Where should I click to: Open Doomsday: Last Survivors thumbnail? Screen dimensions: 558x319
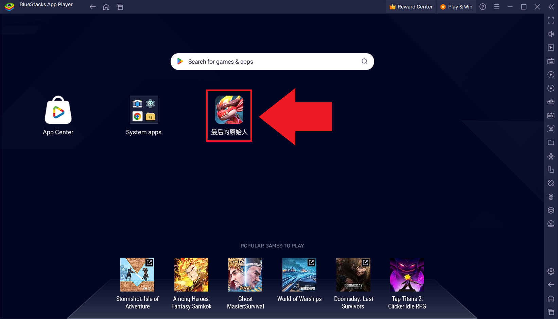[353, 275]
